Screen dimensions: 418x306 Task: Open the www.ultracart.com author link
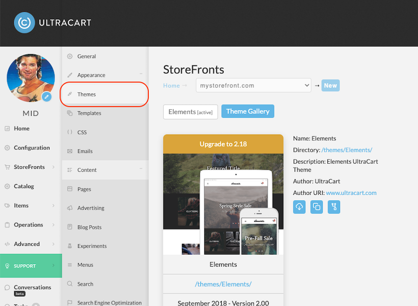tap(351, 193)
